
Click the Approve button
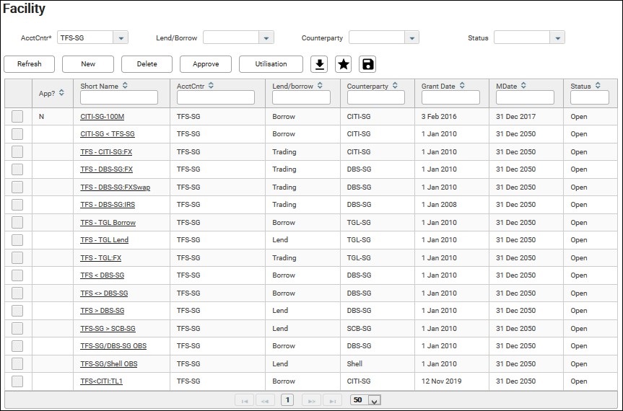click(206, 64)
